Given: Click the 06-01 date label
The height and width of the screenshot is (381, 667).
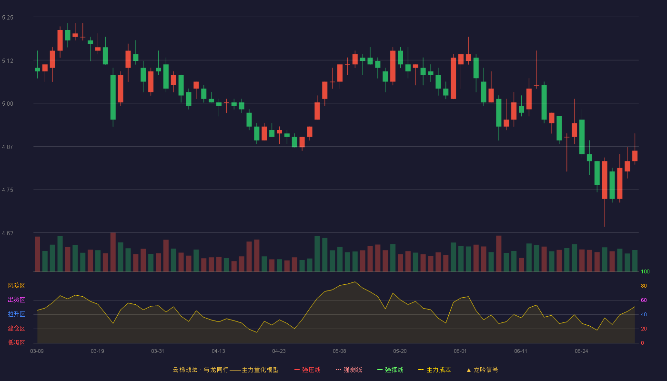Looking at the screenshot, I should click(x=460, y=351).
